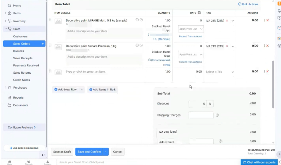Expand tax dropdown for Sahara Premium row
The image size is (281, 165).
[x=233, y=46]
